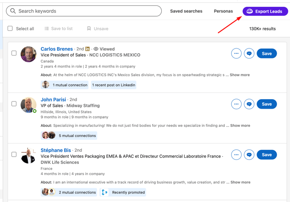
Task: Open more options for Carlos Brenes
Action: point(236,53)
